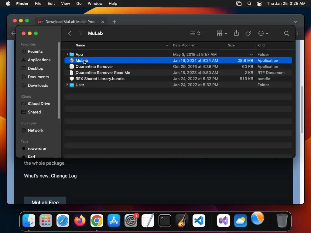Expand the User folder disclosure arrow
This screenshot has width=311, height=233.
67,85
